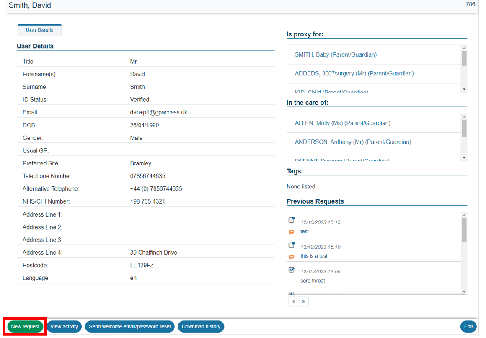Click the Usual GP: label
486x338 pixels.
[36, 150]
